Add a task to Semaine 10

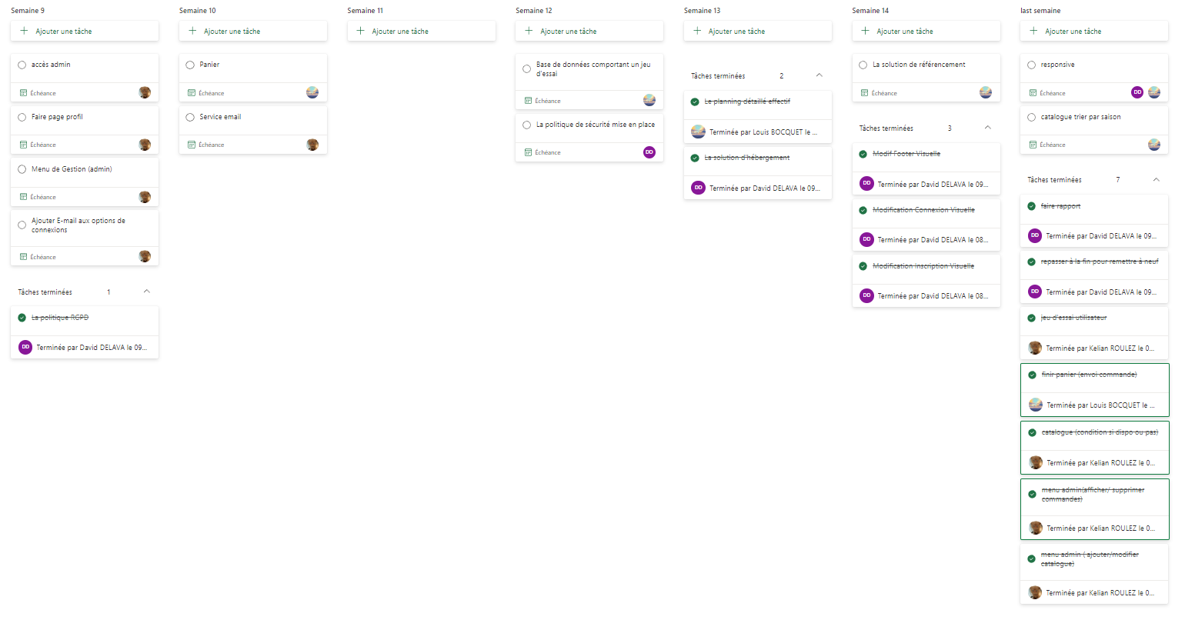pos(252,32)
